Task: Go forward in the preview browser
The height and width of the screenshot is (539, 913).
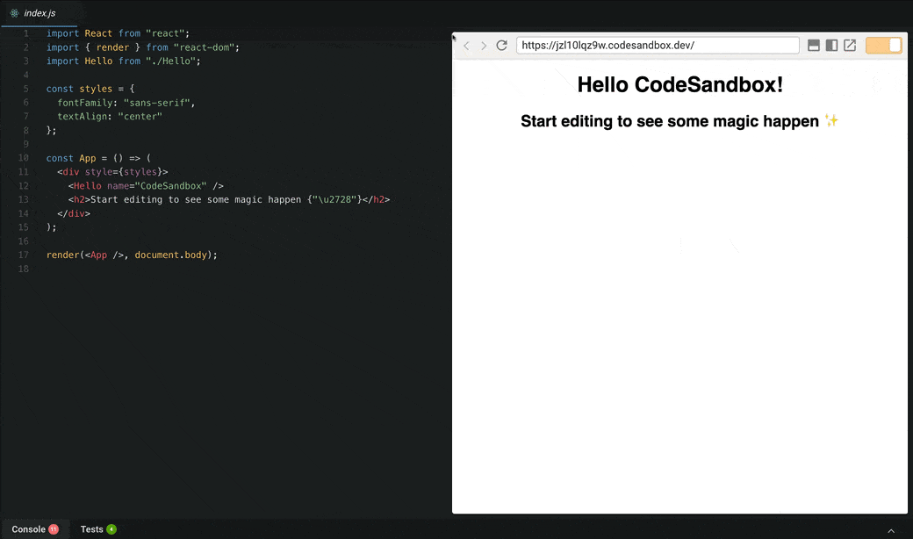Action: 484,45
